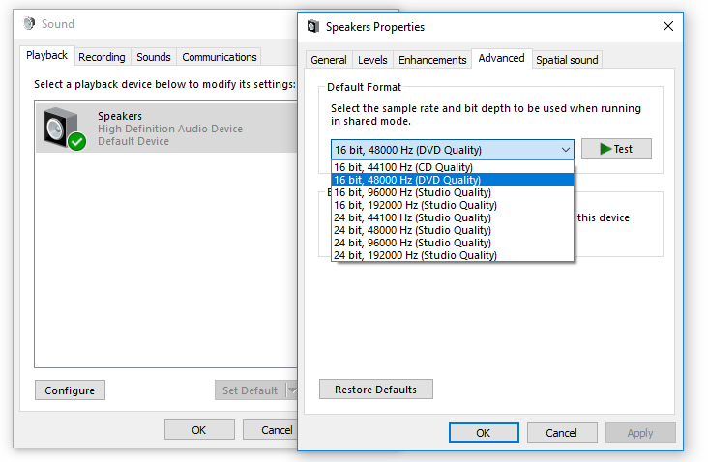Click the Speakers Properties title bar icon
The image size is (708, 462).
click(313, 27)
